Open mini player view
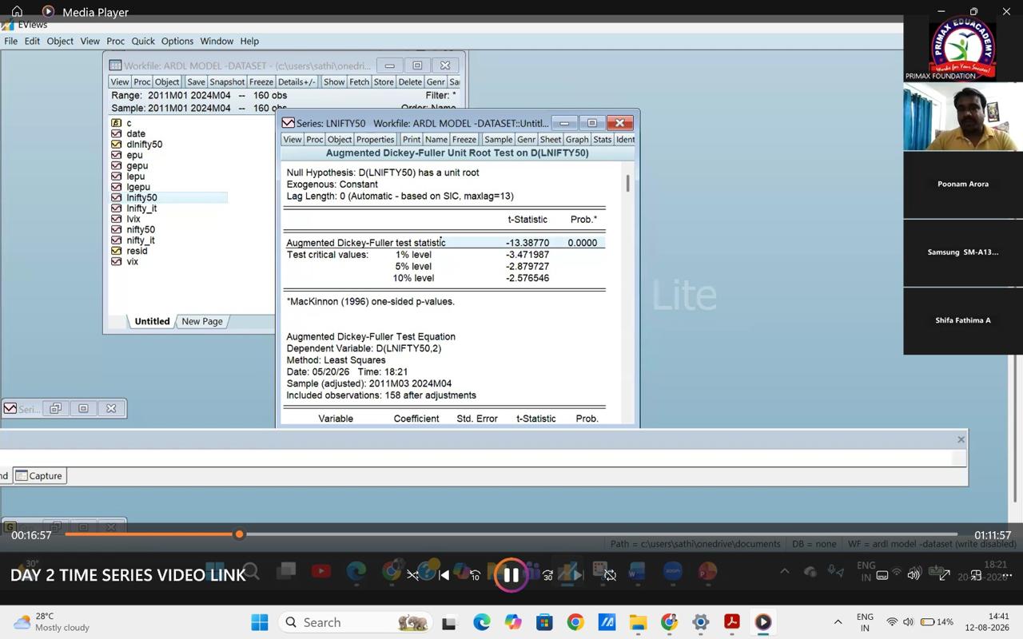Viewport: 1023px width, 639px height. (x=975, y=575)
